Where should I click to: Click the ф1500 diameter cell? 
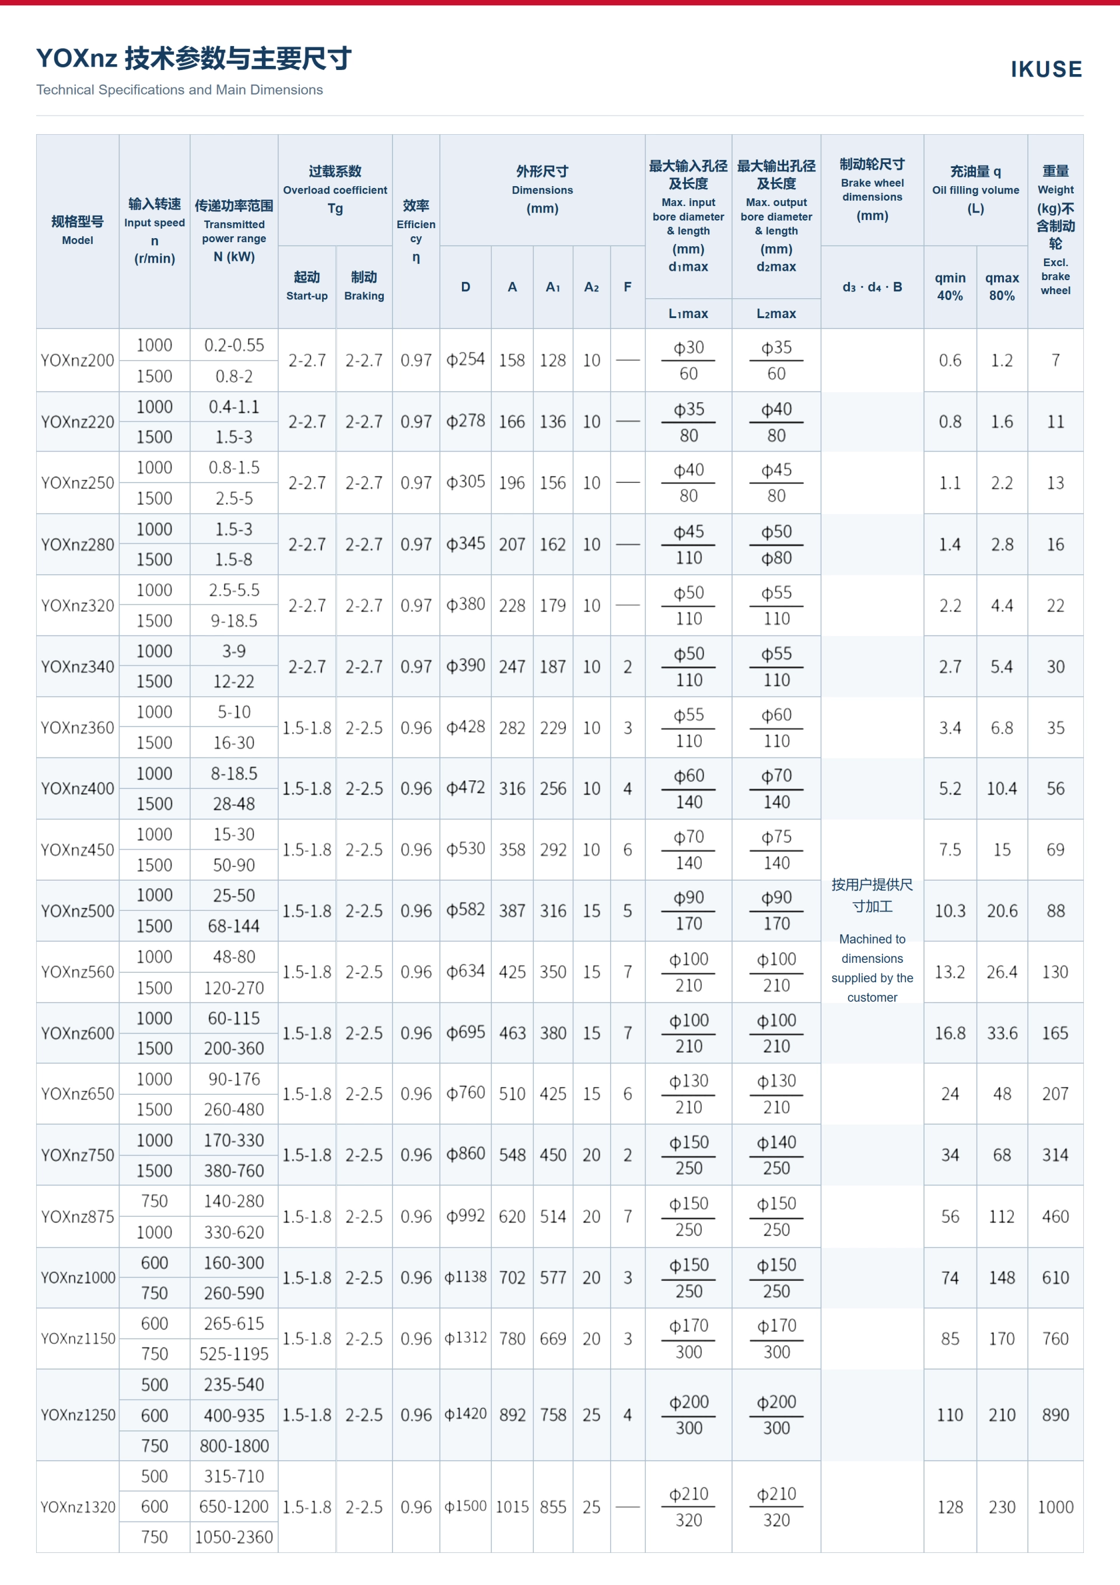466,1507
